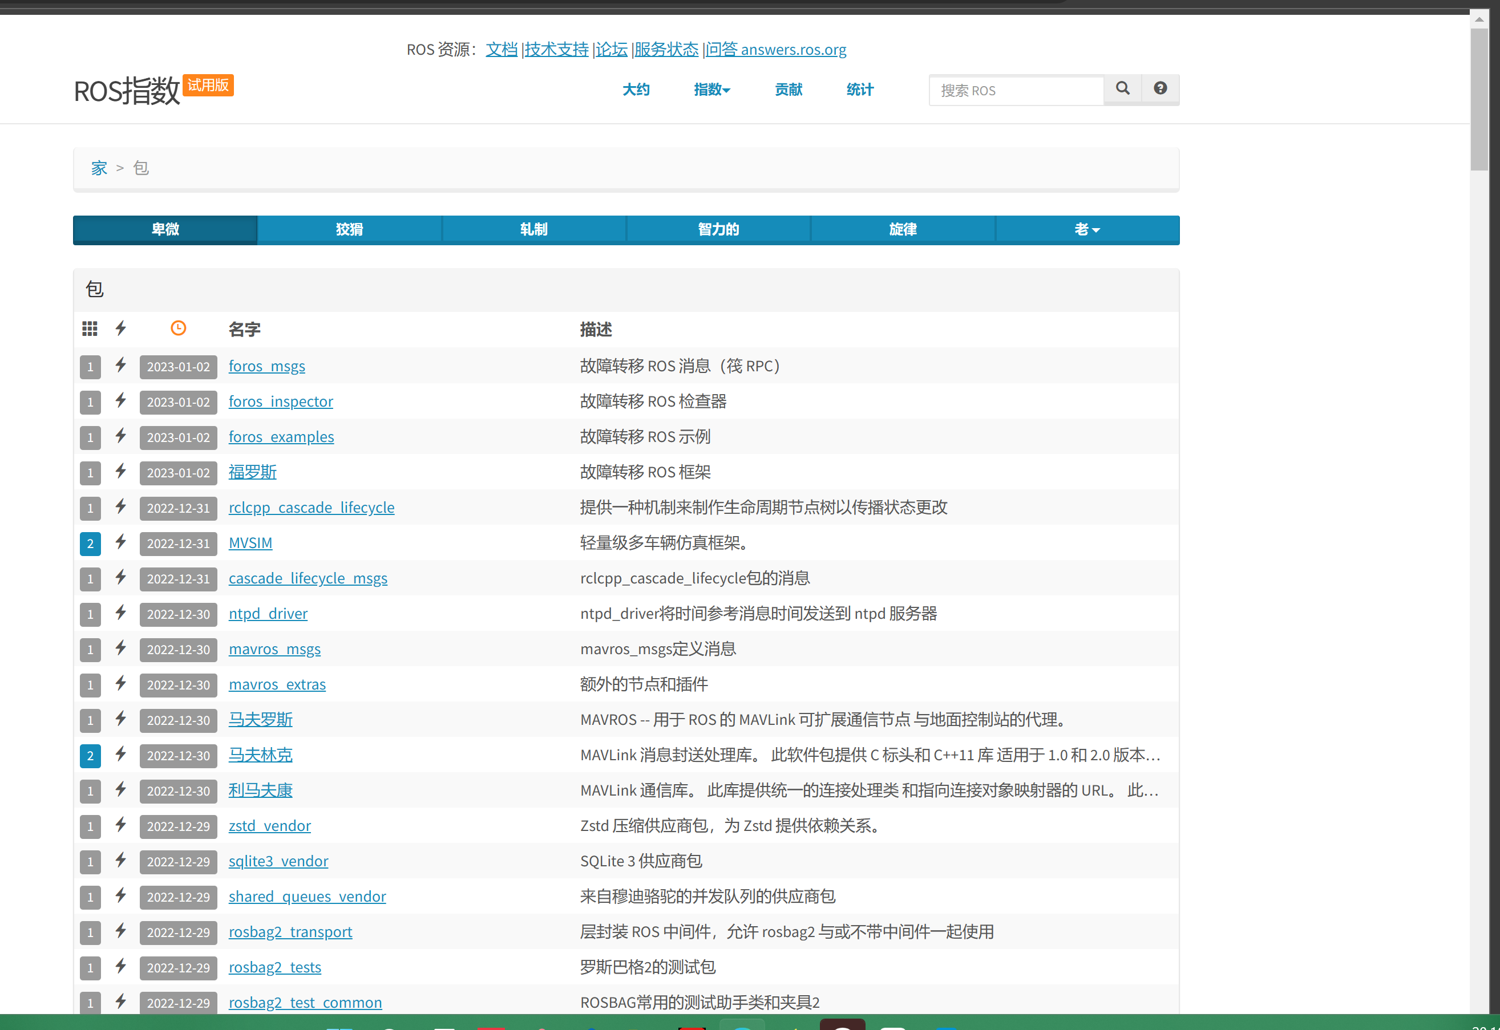Open the 指数 navigation dropdown
The width and height of the screenshot is (1500, 1030).
711,90
